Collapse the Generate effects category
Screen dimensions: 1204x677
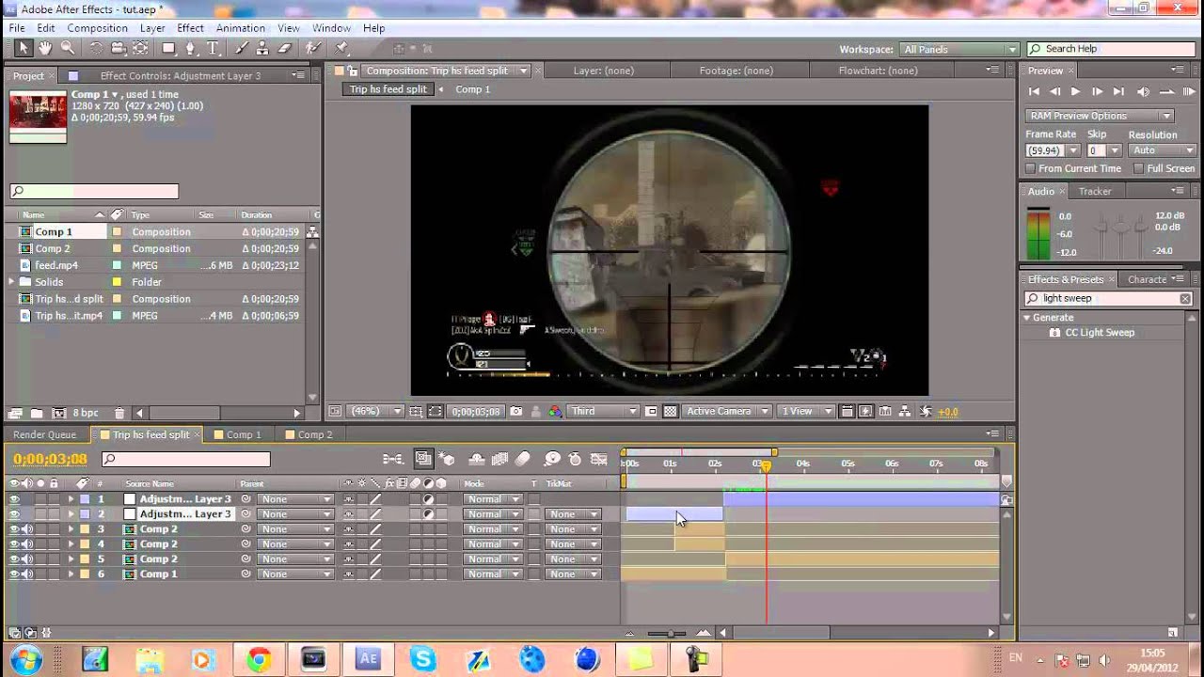coord(1027,318)
